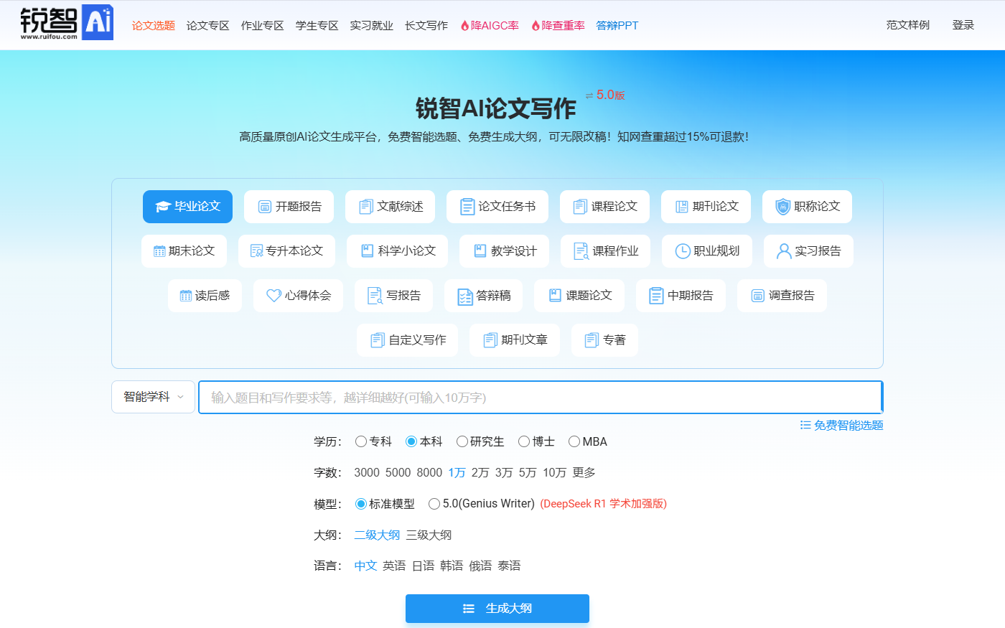
Task: Open the 免费智能选题 link
Action: [841, 426]
